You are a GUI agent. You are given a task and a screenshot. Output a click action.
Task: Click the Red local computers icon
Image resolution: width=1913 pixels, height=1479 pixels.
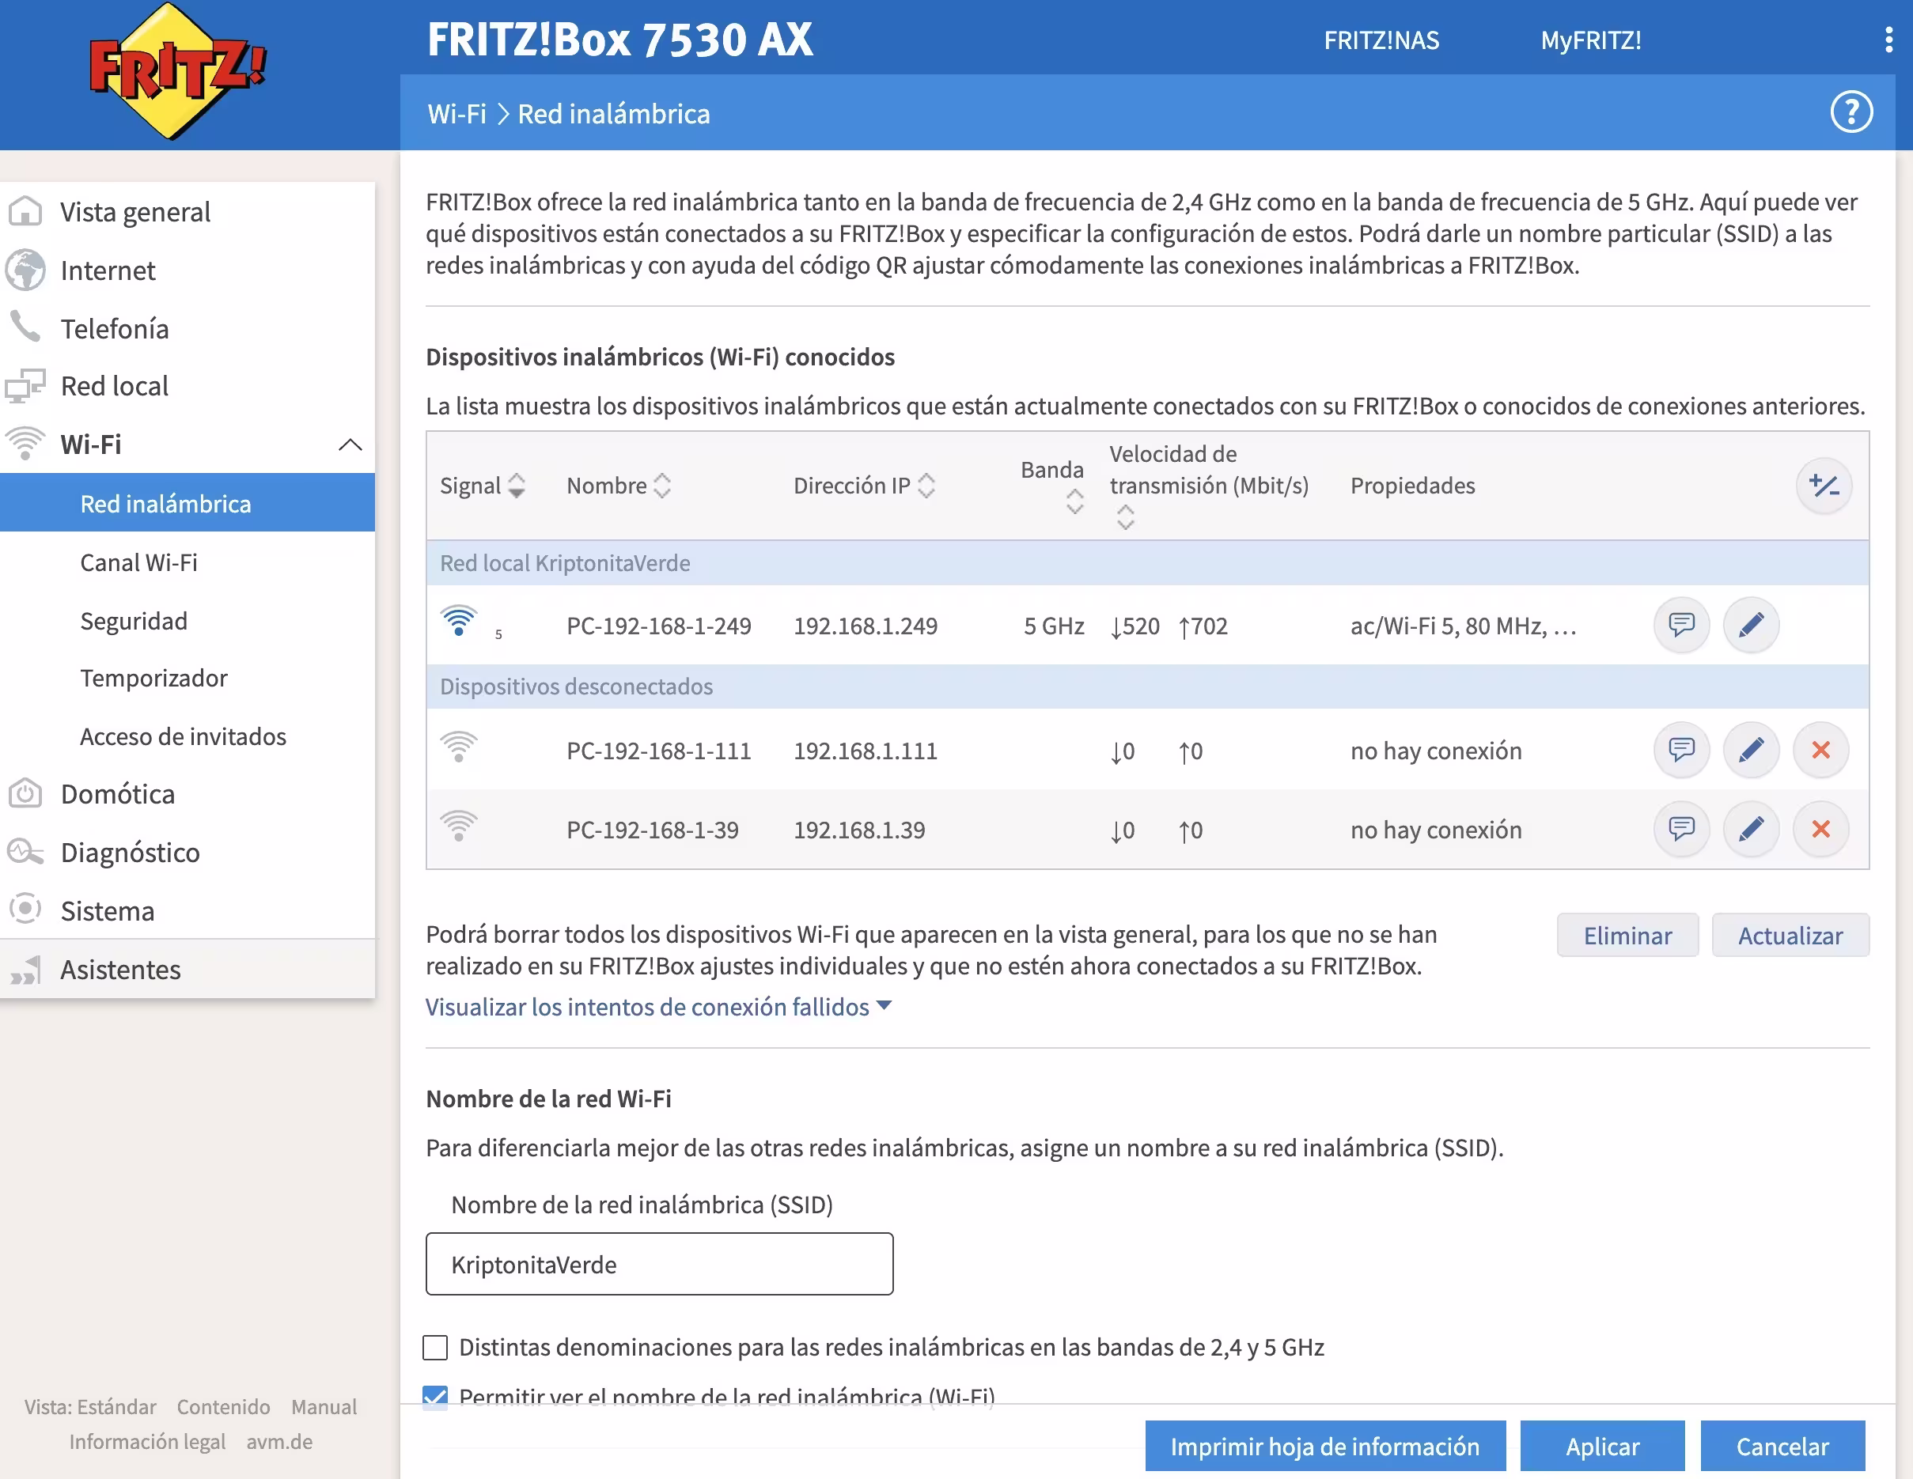pyautogui.click(x=25, y=385)
